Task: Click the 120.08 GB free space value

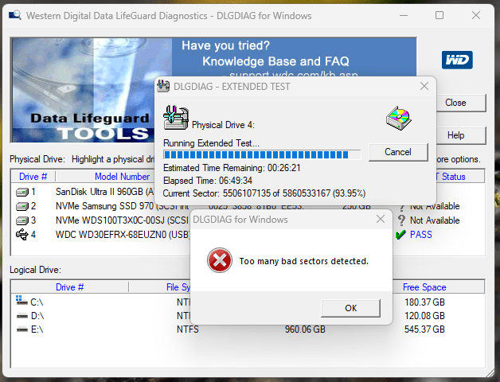Action: (424, 316)
